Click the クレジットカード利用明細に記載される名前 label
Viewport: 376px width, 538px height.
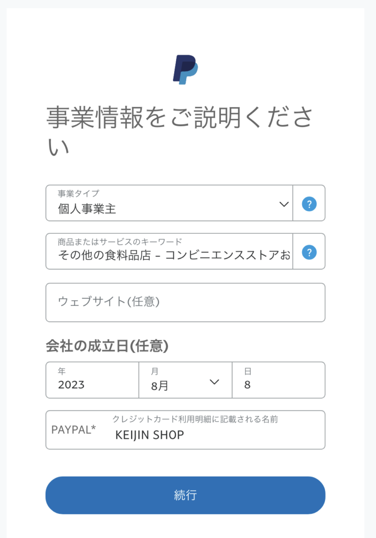(x=195, y=419)
